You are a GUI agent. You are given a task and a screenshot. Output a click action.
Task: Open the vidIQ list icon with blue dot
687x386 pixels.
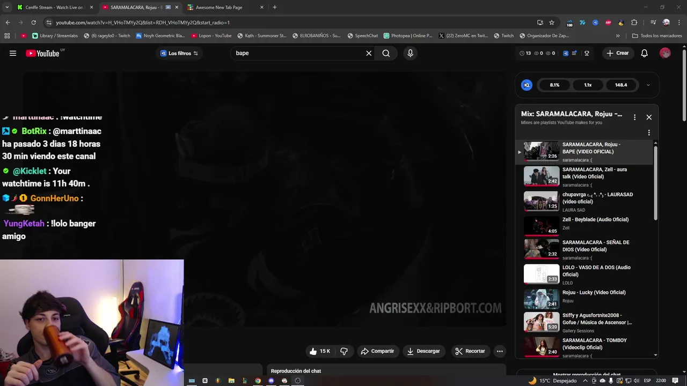click(x=574, y=53)
